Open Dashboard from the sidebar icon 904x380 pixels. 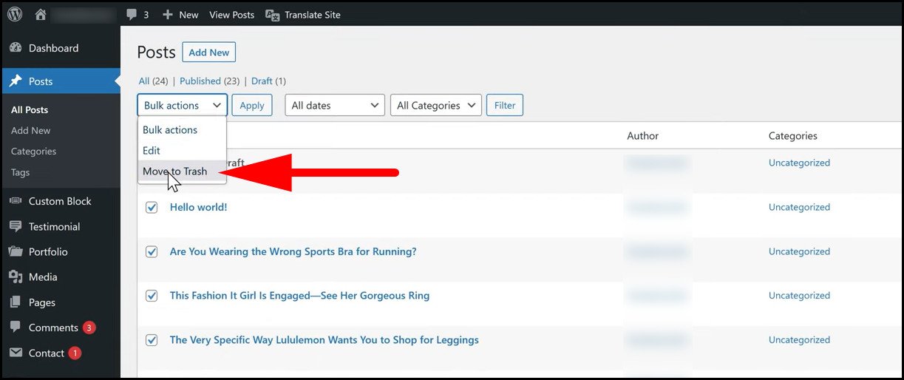[x=16, y=48]
